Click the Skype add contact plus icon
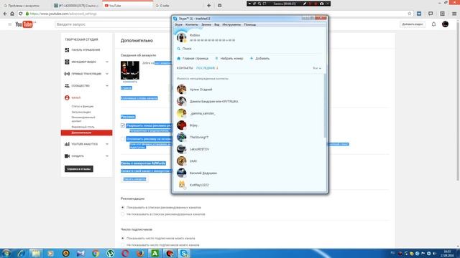The image size is (460, 258). (252, 59)
